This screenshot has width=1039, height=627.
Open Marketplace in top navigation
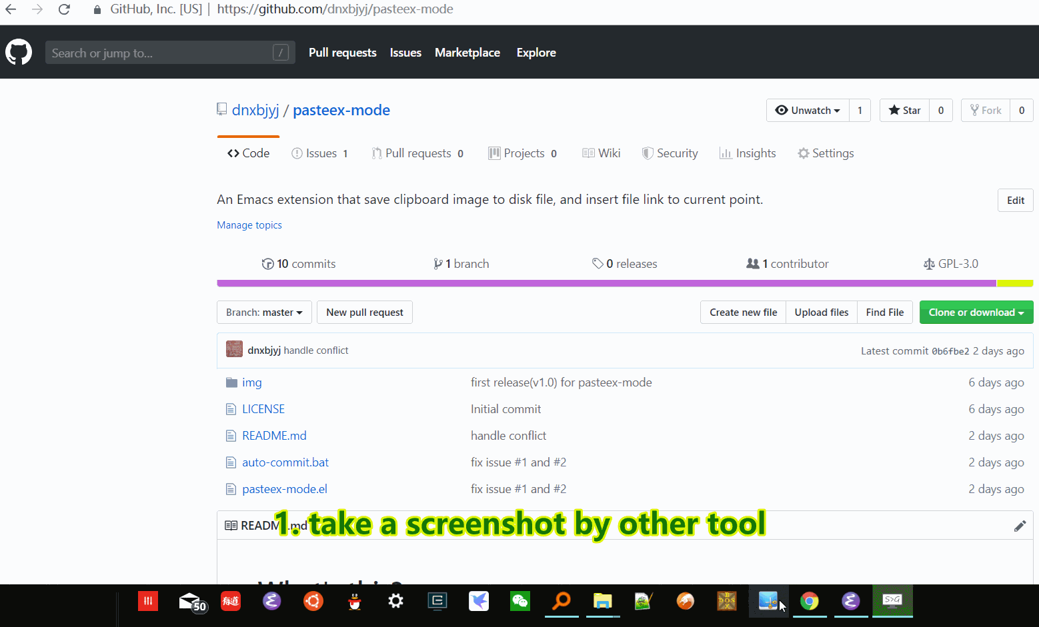click(467, 53)
